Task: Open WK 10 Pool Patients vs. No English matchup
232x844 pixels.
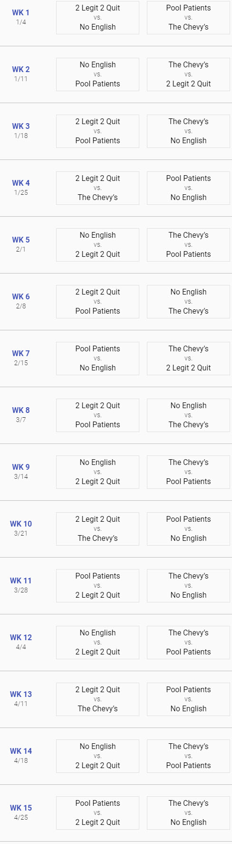Action: coord(188,529)
